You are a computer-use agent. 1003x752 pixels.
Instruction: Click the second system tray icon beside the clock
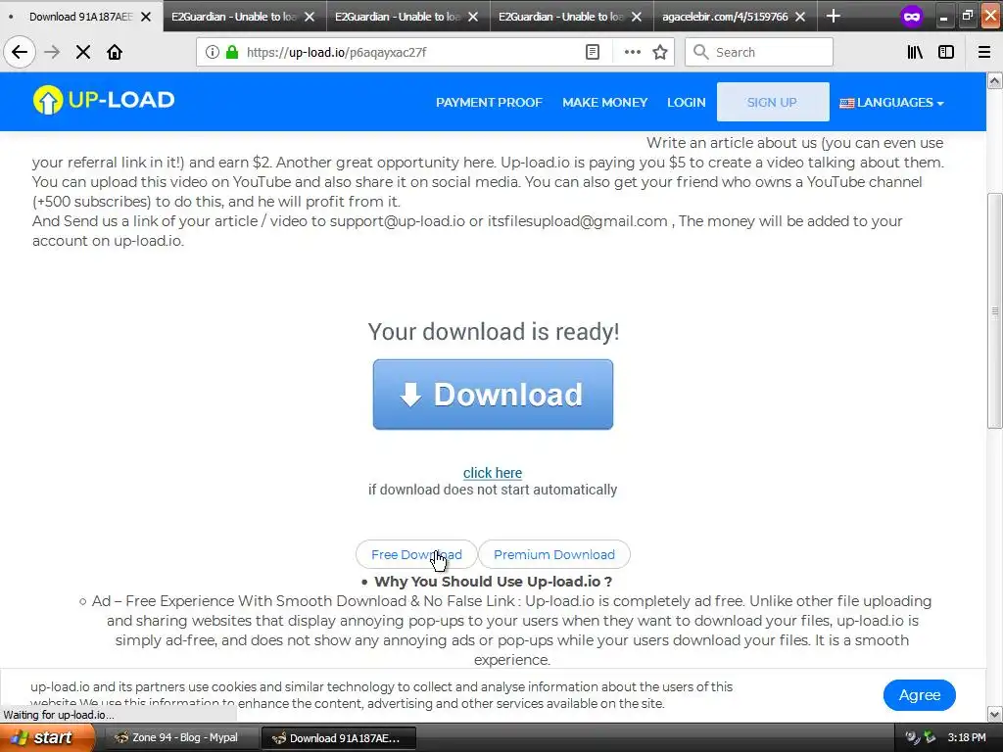[930, 737]
